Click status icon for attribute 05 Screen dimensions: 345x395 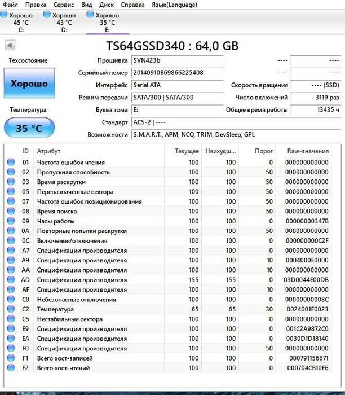point(11,191)
